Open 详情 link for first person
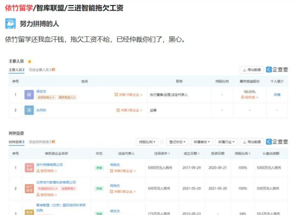Image resolution: width=299 pixels, height=215 pixels. (277, 95)
